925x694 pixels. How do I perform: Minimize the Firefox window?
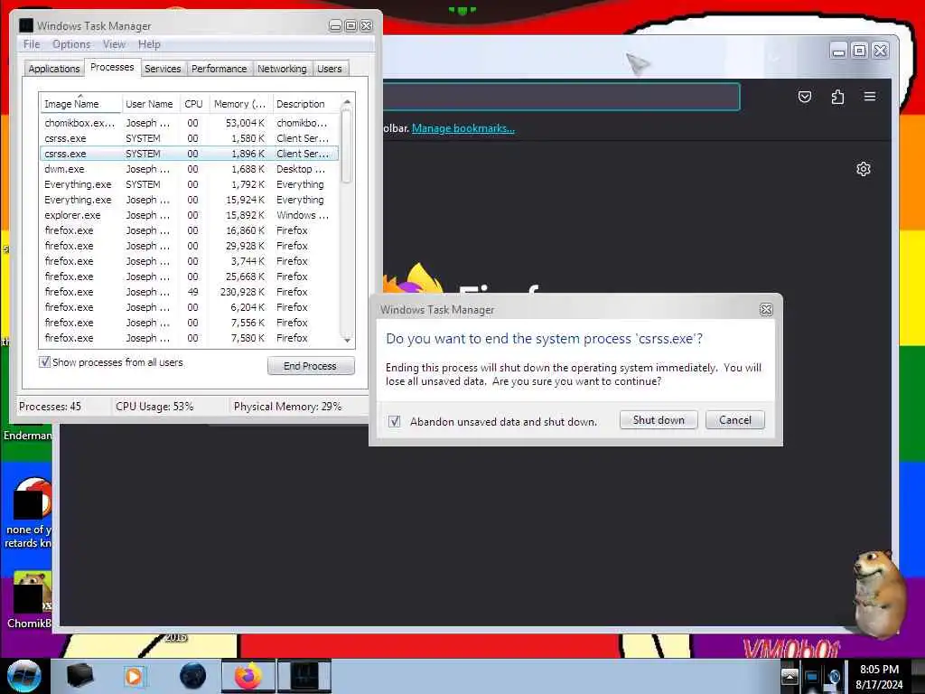point(838,52)
